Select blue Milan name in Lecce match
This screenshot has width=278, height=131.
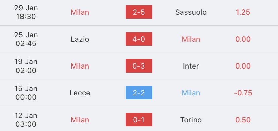coord(191,93)
